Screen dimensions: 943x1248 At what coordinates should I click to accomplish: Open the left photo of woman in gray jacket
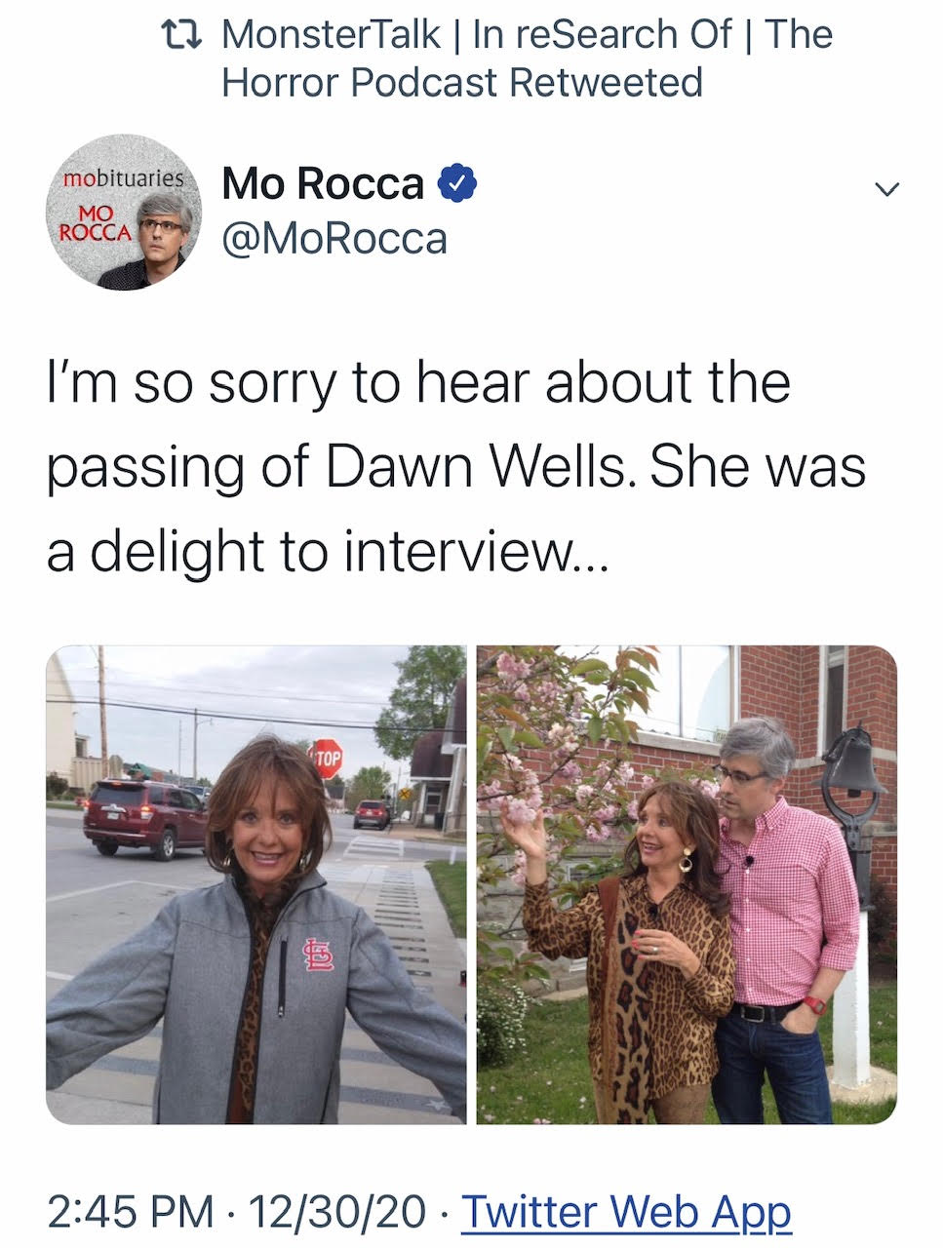256,884
